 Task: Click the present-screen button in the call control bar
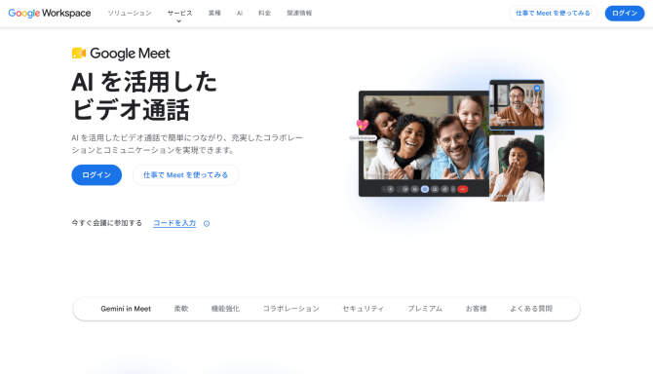[x=435, y=189]
